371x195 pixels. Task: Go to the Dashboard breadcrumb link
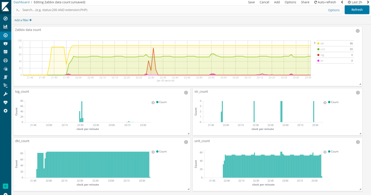click(21, 2)
